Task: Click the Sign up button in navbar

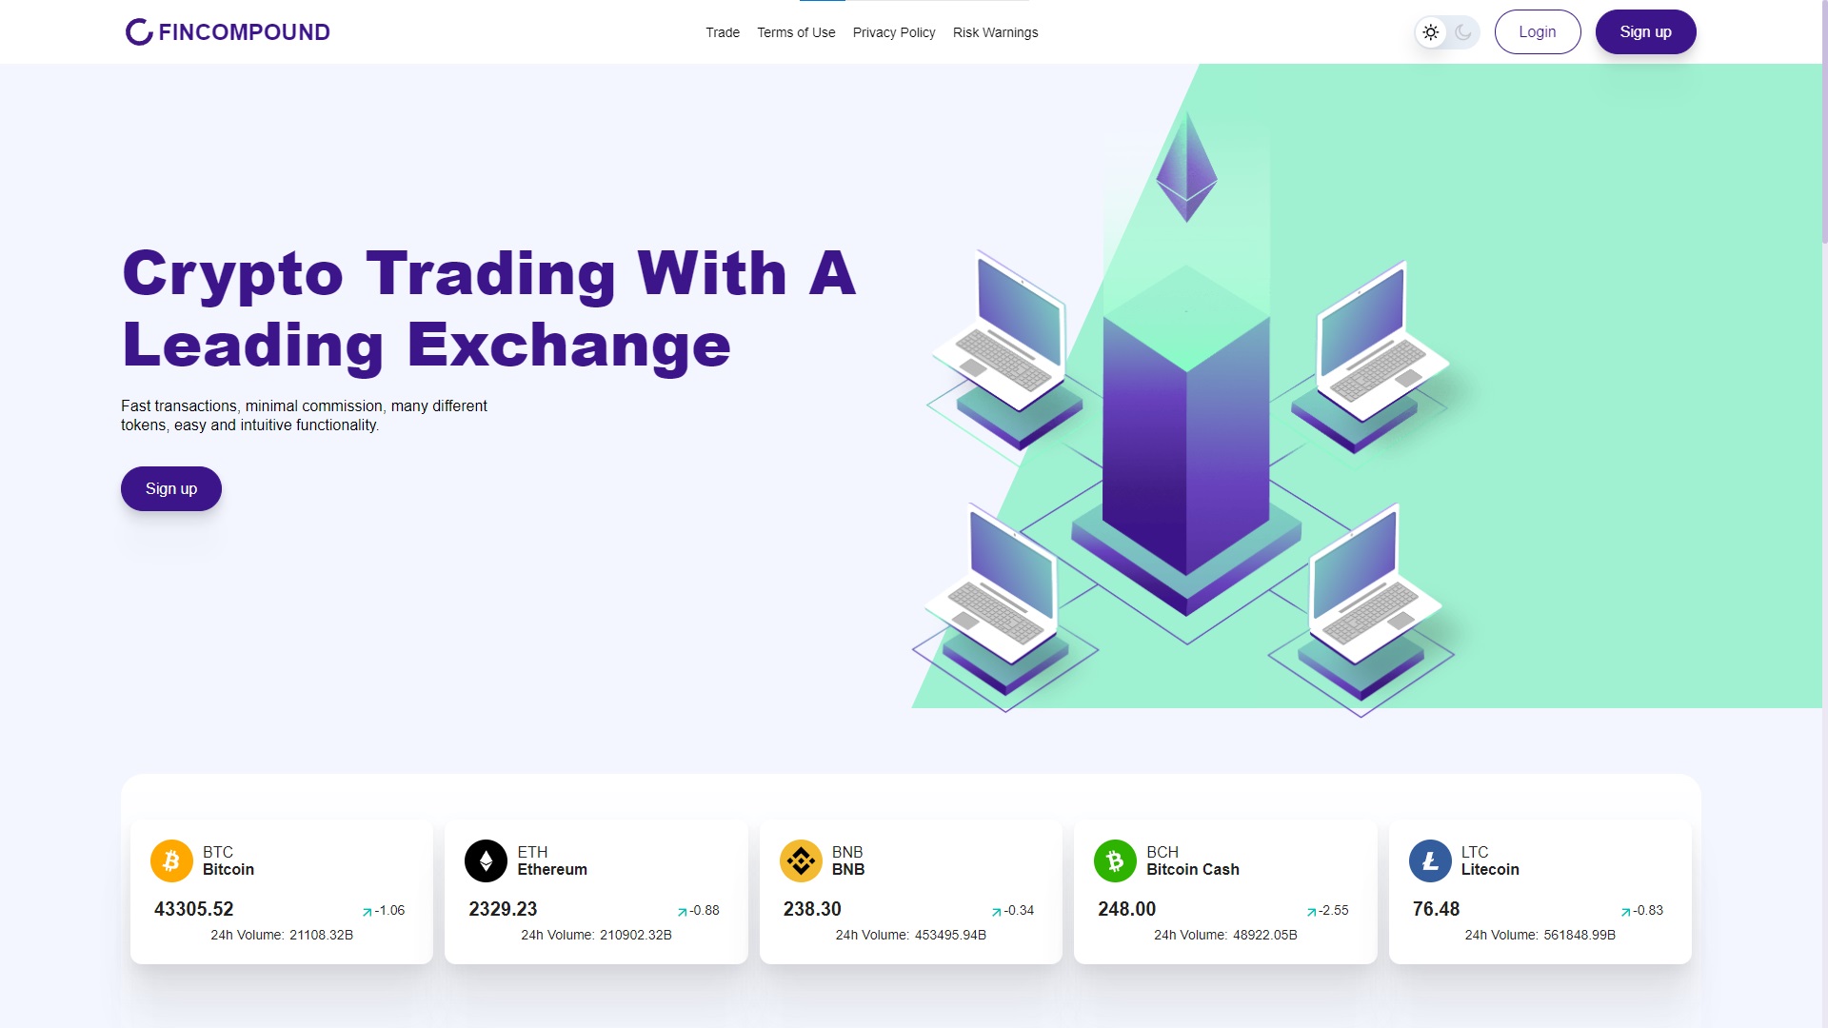Action: pos(1644,31)
